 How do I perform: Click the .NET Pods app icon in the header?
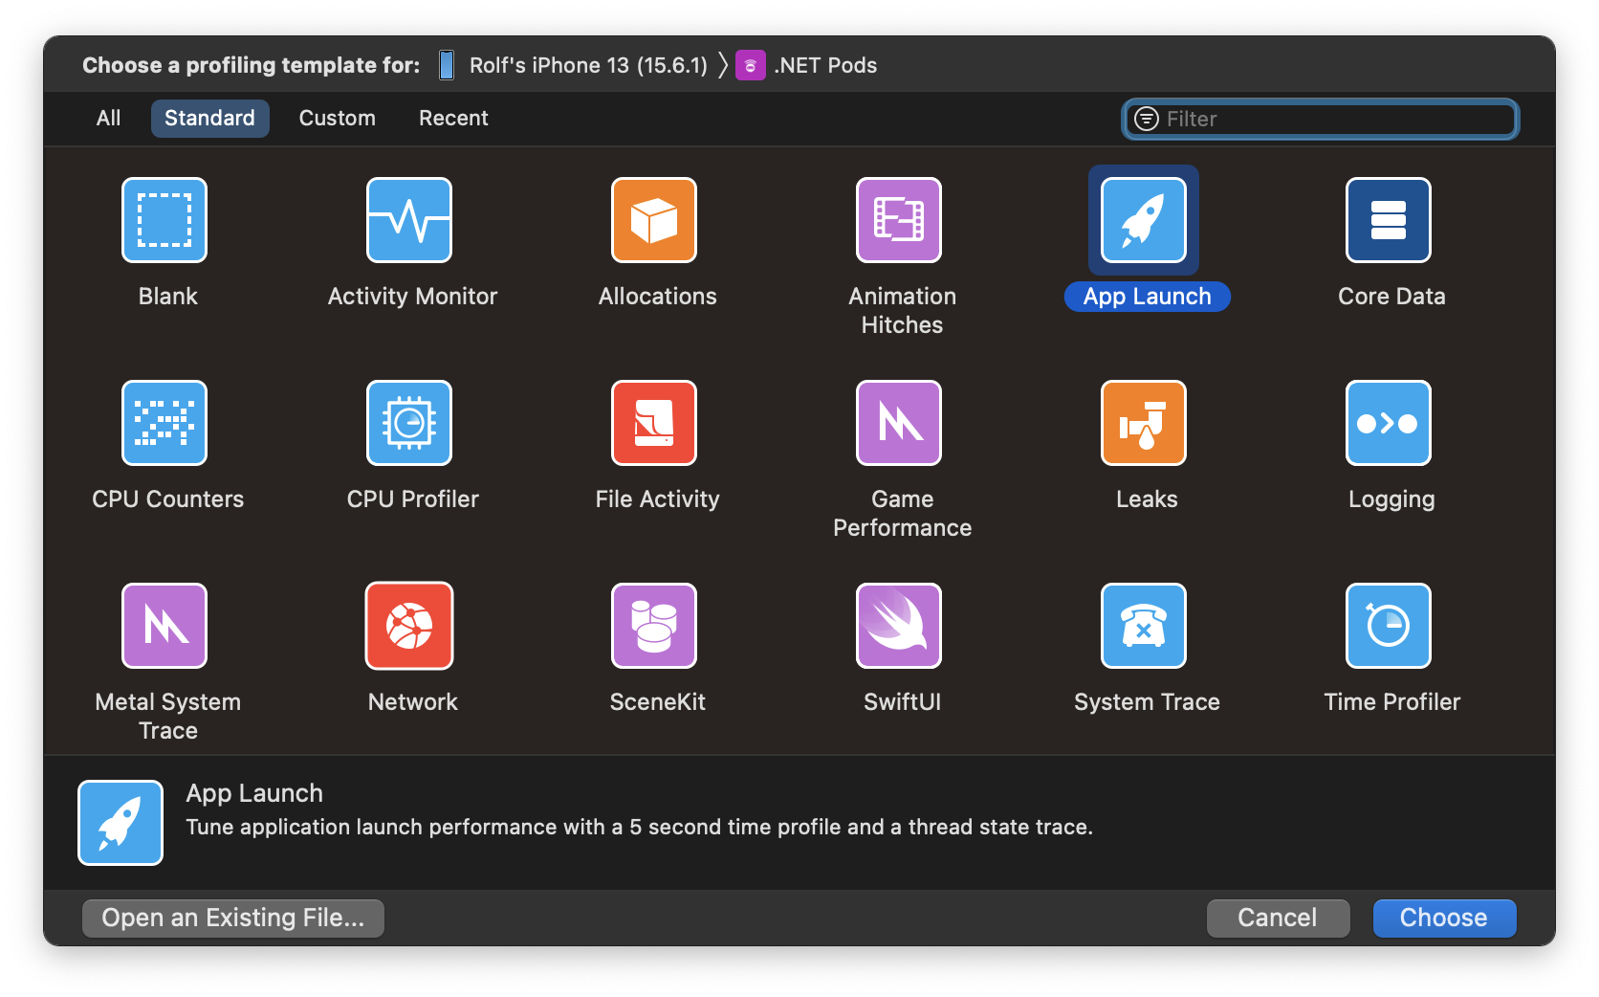751,65
